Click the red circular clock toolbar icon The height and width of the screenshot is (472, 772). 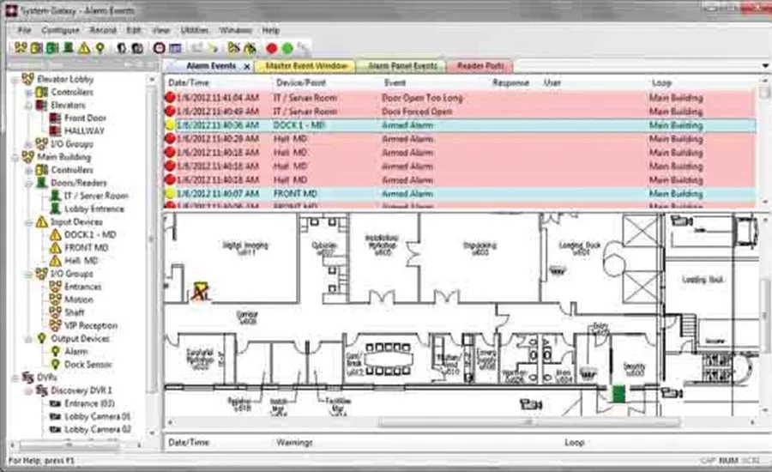tap(159, 48)
